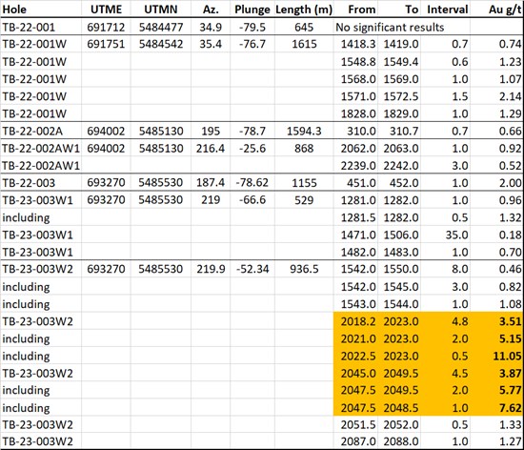Select the TB-22-003 hole cell
This screenshot has height=450, width=524.
tap(29, 183)
